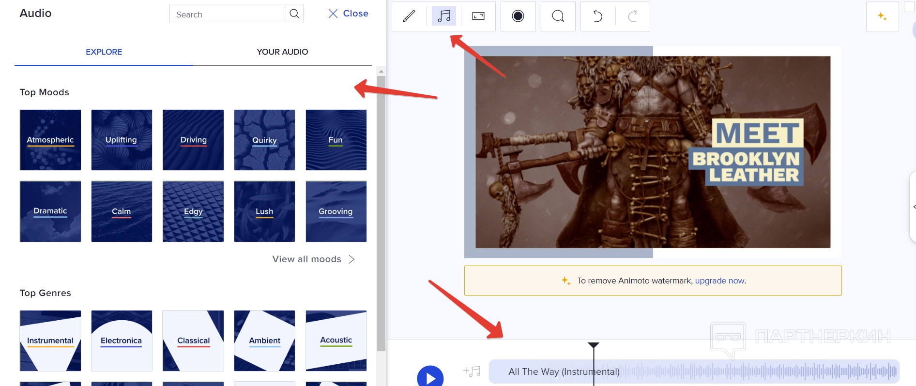Select the pencil edit tool
Screen dimensions: 916x386
(x=409, y=16)
